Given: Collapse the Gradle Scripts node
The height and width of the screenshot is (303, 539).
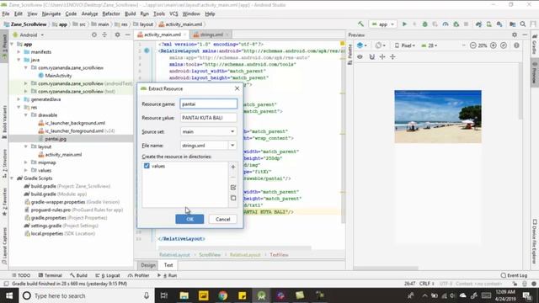Looking at the screenshot, I should tap(12, 178).
